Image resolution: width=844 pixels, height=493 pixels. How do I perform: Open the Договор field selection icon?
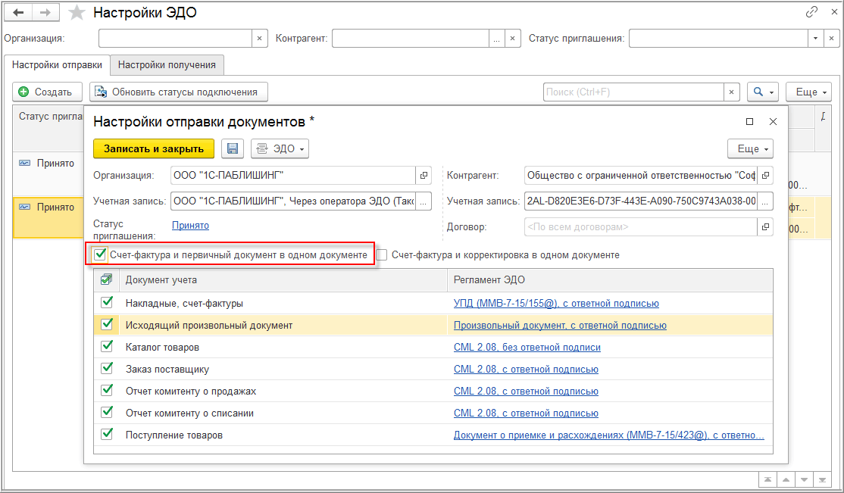click(x=764, y=226)
